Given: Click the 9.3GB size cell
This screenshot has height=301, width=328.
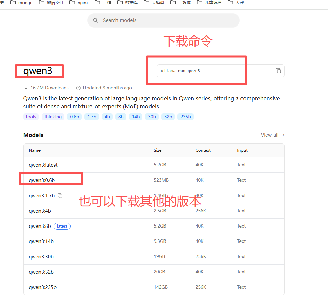Looking at the screenshot, I should (160, 241).
